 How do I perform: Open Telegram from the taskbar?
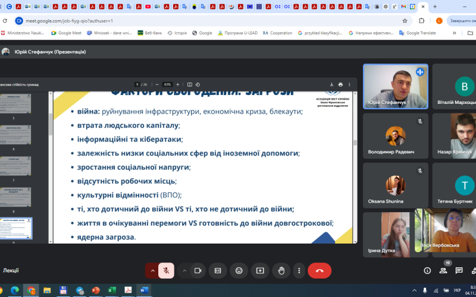coord(80,290)
